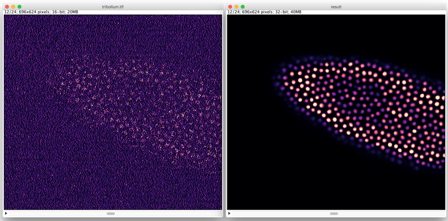Start animation with tribolium.tif play icon

point(6,213)
